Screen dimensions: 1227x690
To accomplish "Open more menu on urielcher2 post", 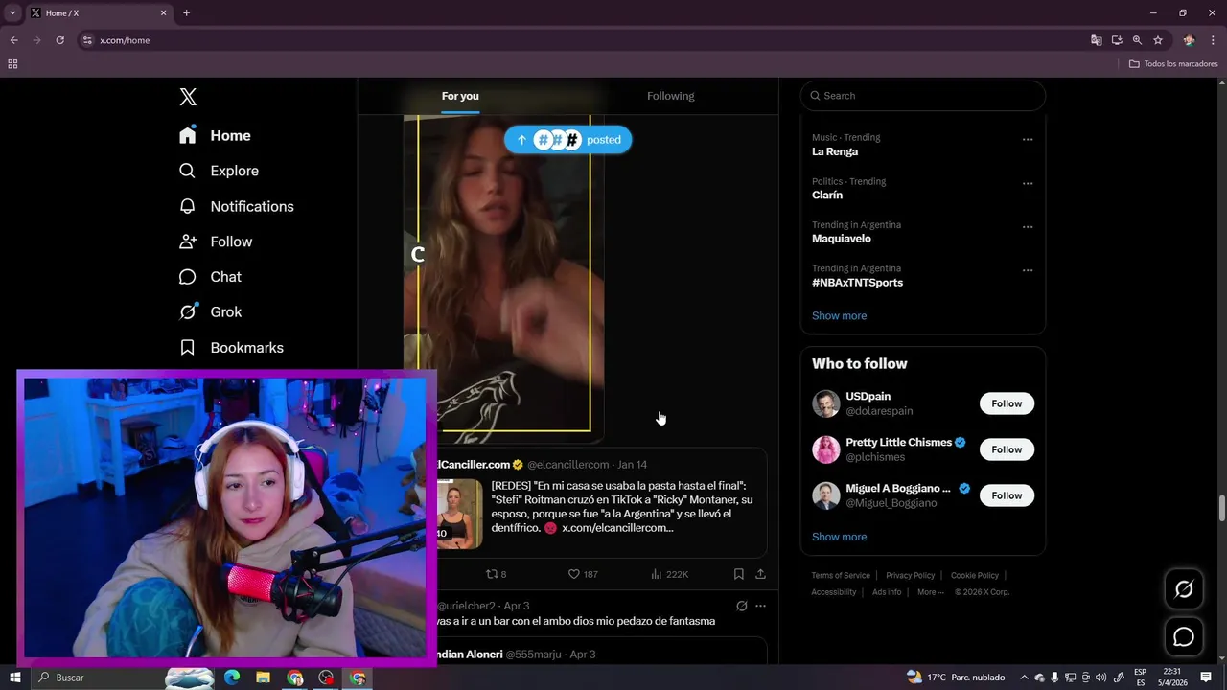I will pyautogui.click(x=760, y=606).
